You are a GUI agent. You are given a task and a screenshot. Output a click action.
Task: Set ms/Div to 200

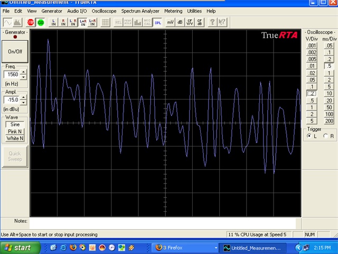coord(329,121)
